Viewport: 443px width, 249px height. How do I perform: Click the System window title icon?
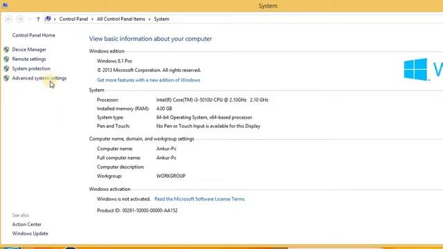5,6
